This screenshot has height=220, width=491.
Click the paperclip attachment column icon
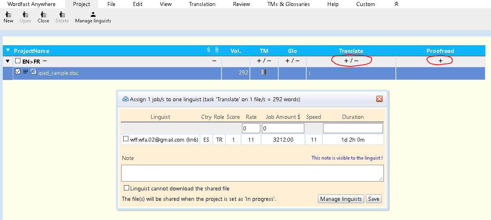click(216, 50)
